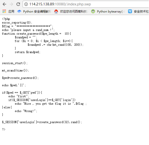Click the red house bookmark icon
Viewport: 149px width, 145px height.
click(x=56, y=11)
